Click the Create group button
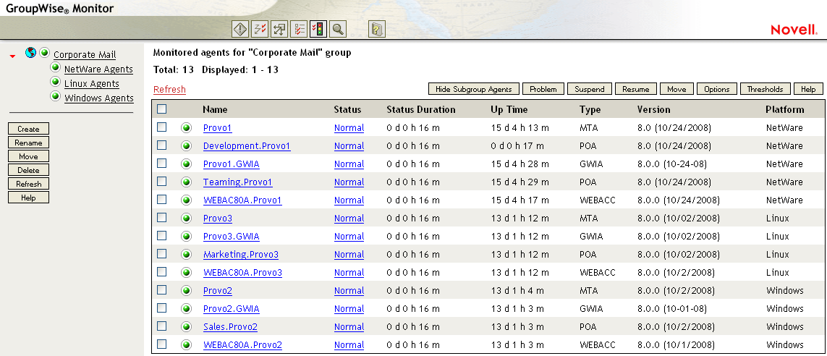The image size is (827, 356). (28, 129)
